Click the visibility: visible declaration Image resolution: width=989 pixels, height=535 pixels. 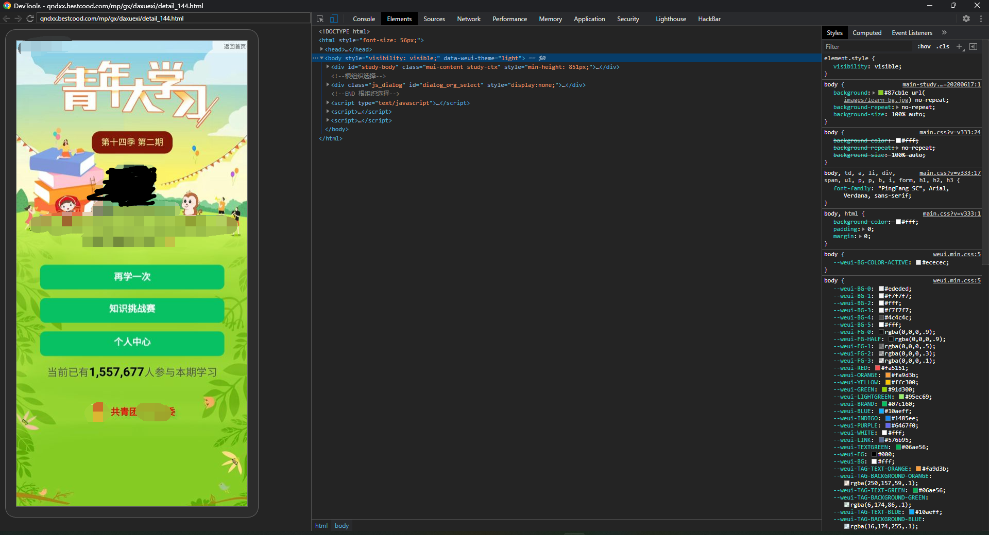click(x=867, y=66)
